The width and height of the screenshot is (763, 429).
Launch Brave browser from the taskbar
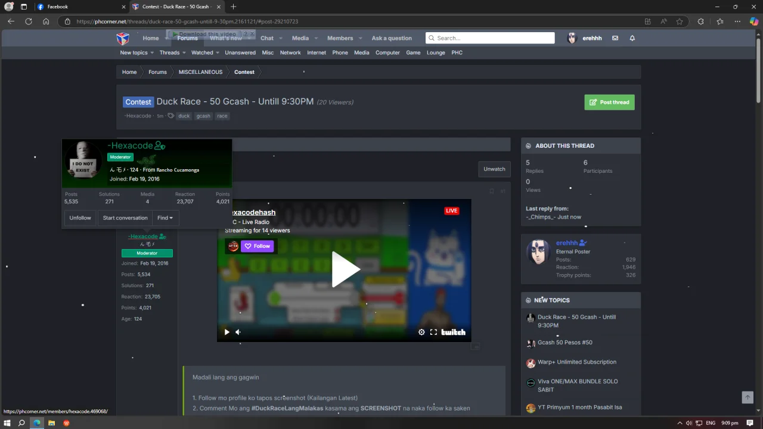coord(66,423)
